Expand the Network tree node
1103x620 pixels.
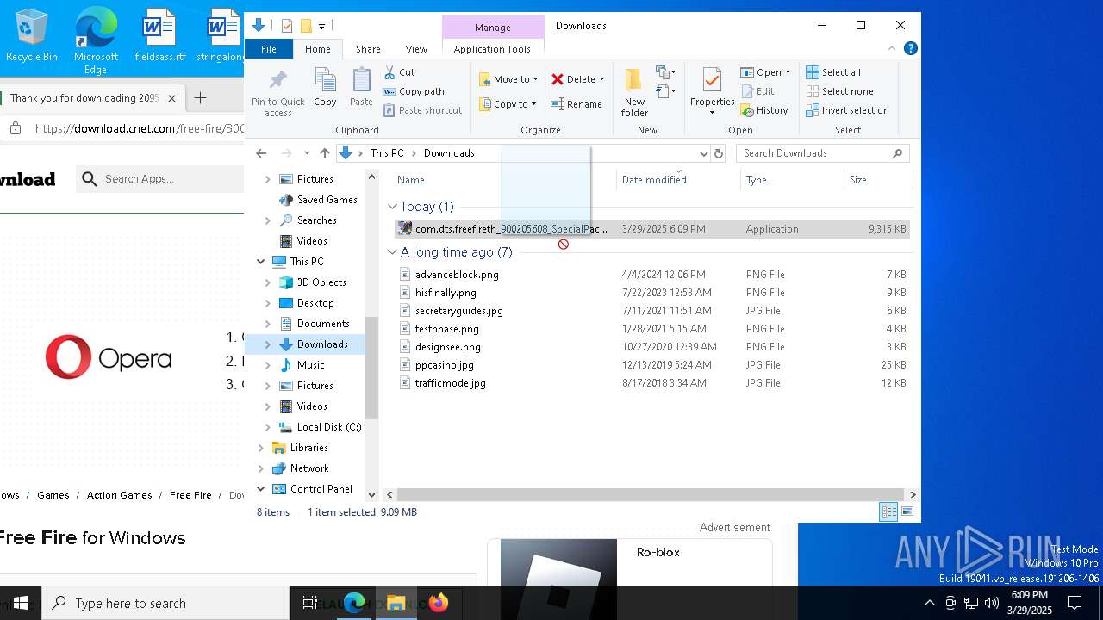pos(261,468)
